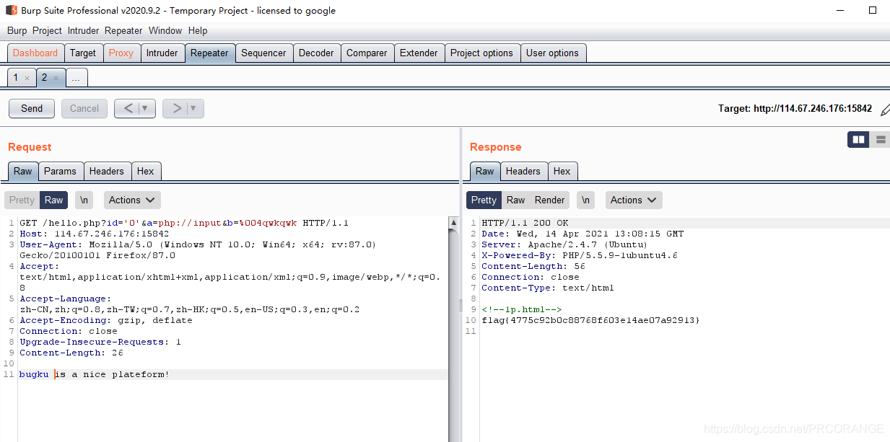890x442 pixels.
Task: Open request Hex tab
Action: click(146, 171)
